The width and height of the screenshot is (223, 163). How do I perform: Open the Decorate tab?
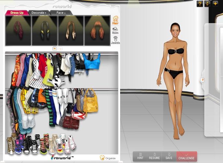pyautogui.click(x=39, y=13)
